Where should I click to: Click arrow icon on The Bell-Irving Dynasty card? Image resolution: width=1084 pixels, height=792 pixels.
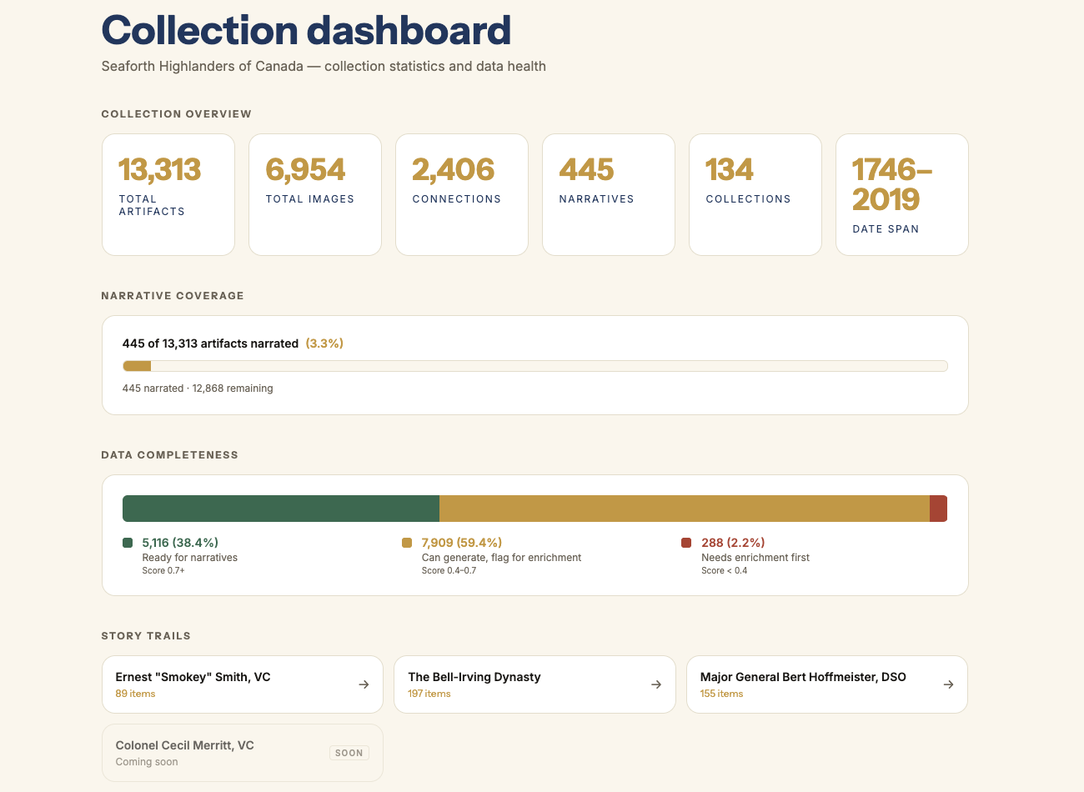coord(656,684)
